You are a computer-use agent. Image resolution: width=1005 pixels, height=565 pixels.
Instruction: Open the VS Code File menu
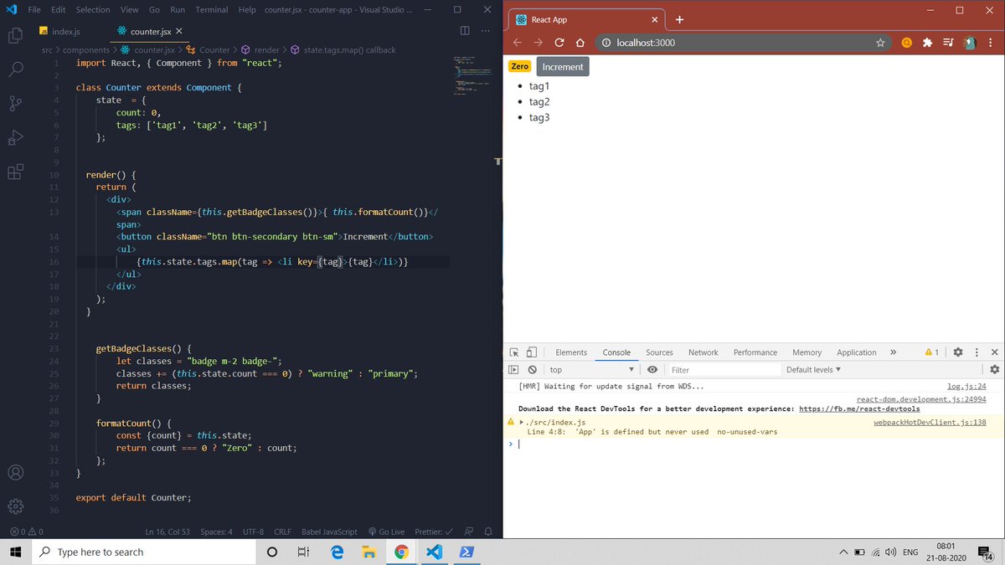coord(34,9)
